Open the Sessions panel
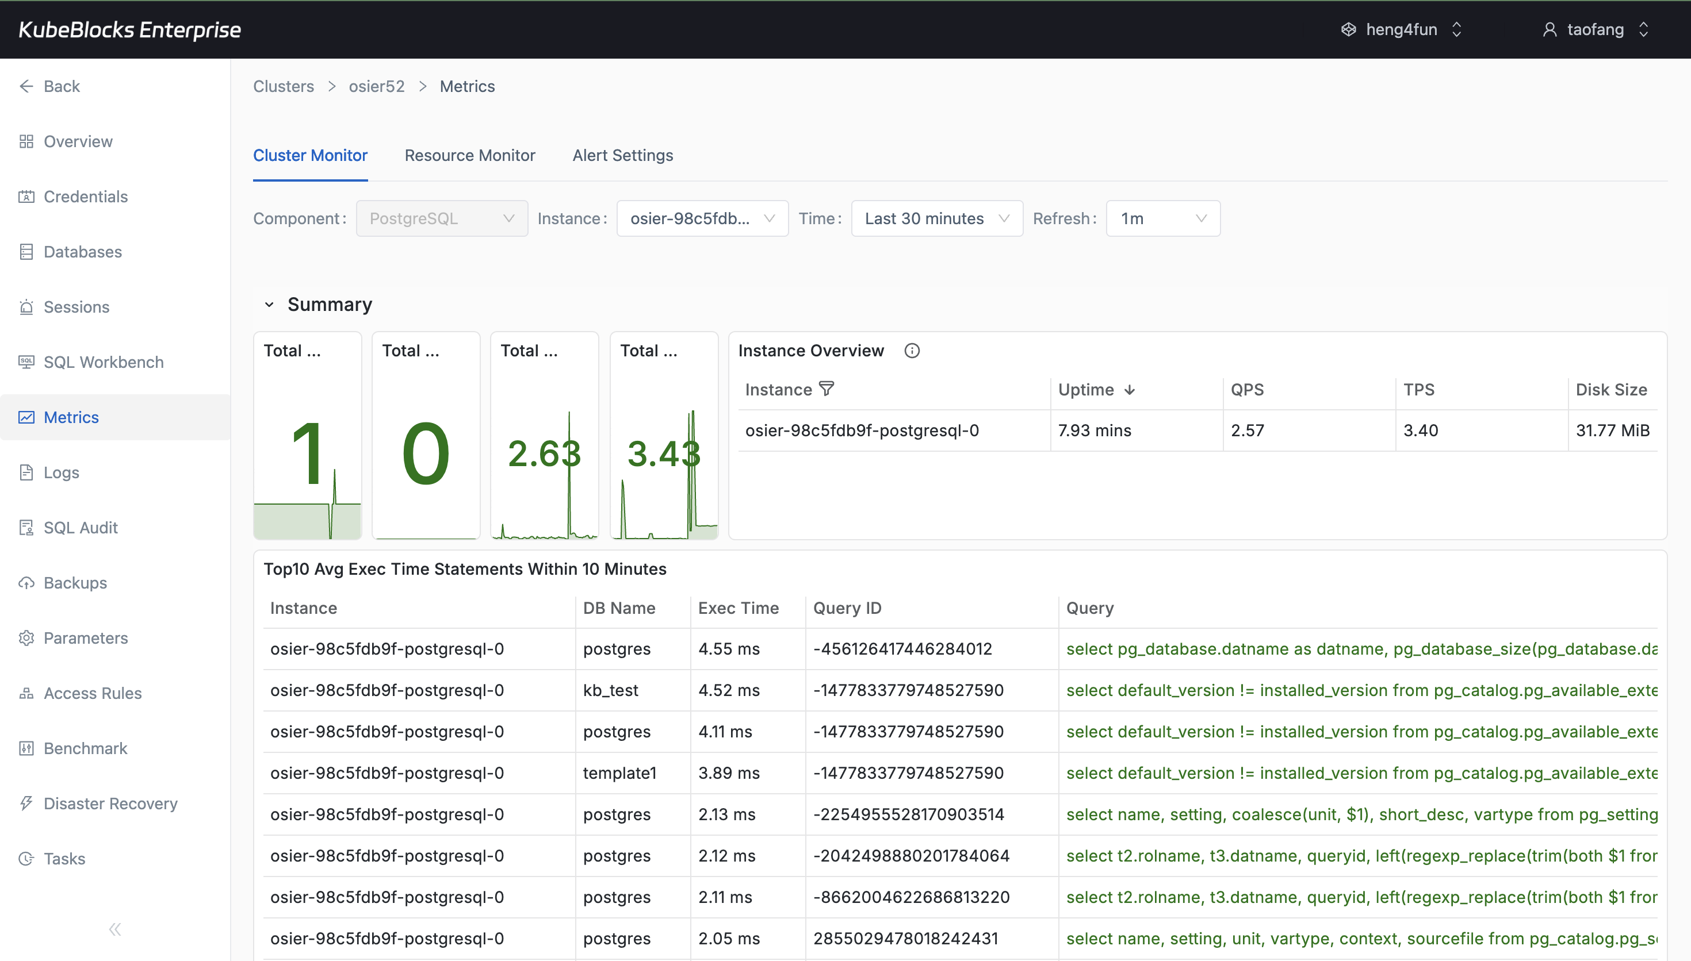Viewport: 1691px width, 961px height. [x=76, y=307]
